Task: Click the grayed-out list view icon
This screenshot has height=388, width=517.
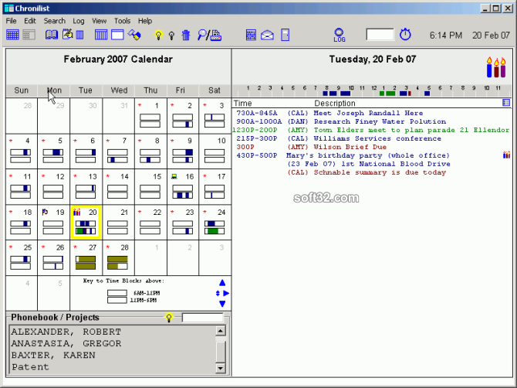Action: tap(29, 35)
